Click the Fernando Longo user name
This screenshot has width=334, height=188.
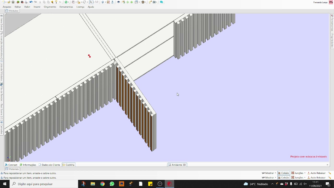[320, 2]
